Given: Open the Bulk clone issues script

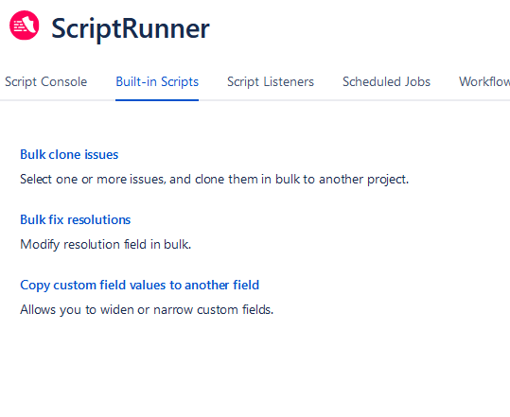Looking at the screenshot, I should (69, 154).
